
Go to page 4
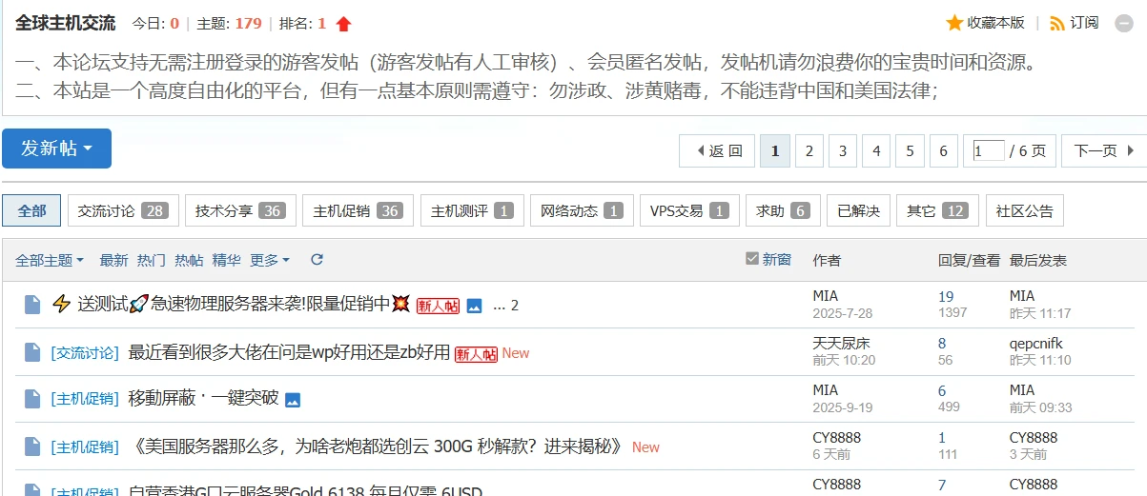click(x=875, y=150)
